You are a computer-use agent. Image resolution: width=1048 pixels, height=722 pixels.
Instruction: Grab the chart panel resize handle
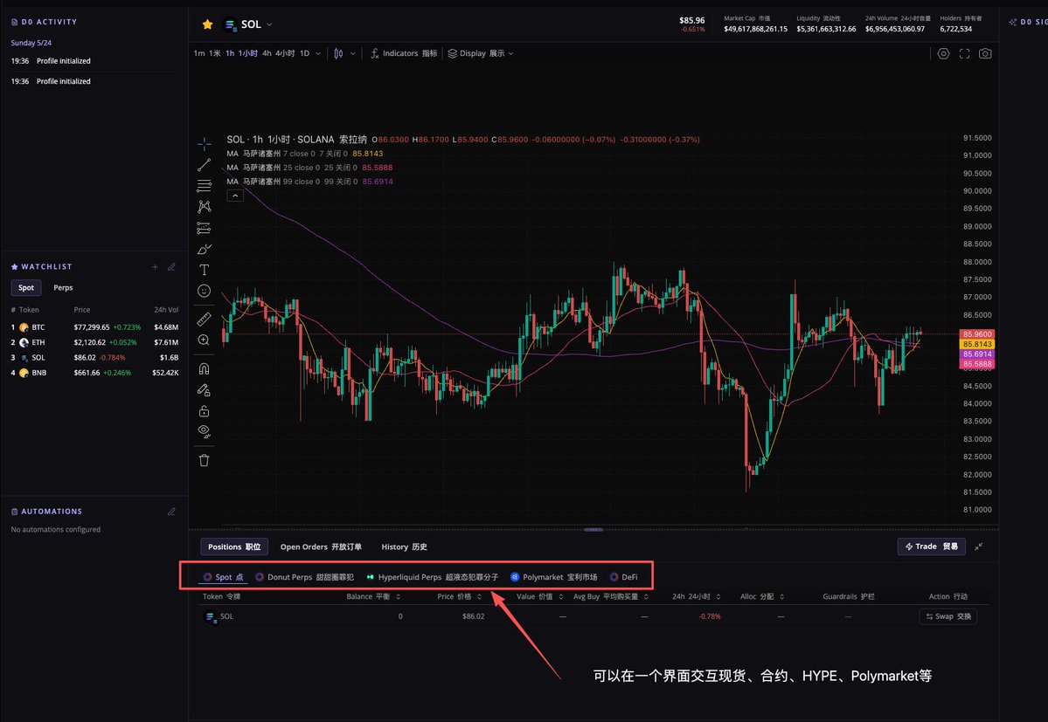[x=593, y=529]
